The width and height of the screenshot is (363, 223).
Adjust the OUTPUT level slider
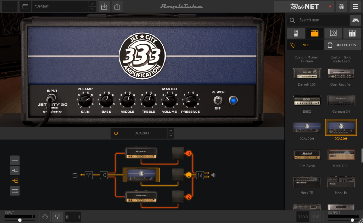click(x=352, y=220)
